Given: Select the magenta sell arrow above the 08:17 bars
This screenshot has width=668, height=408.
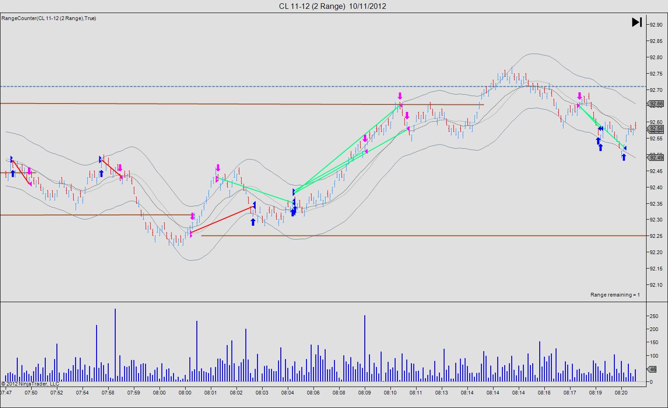Looking at the screenshot, I should (x=579, y=96).
